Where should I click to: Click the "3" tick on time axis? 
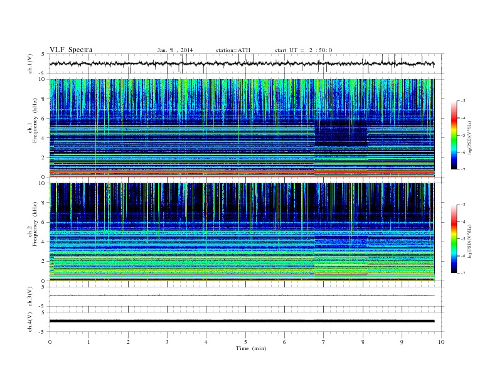pos(167,342)
